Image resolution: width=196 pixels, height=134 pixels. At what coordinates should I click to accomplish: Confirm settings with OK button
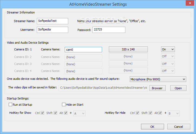pyautogui.click(x=152, y=127)
